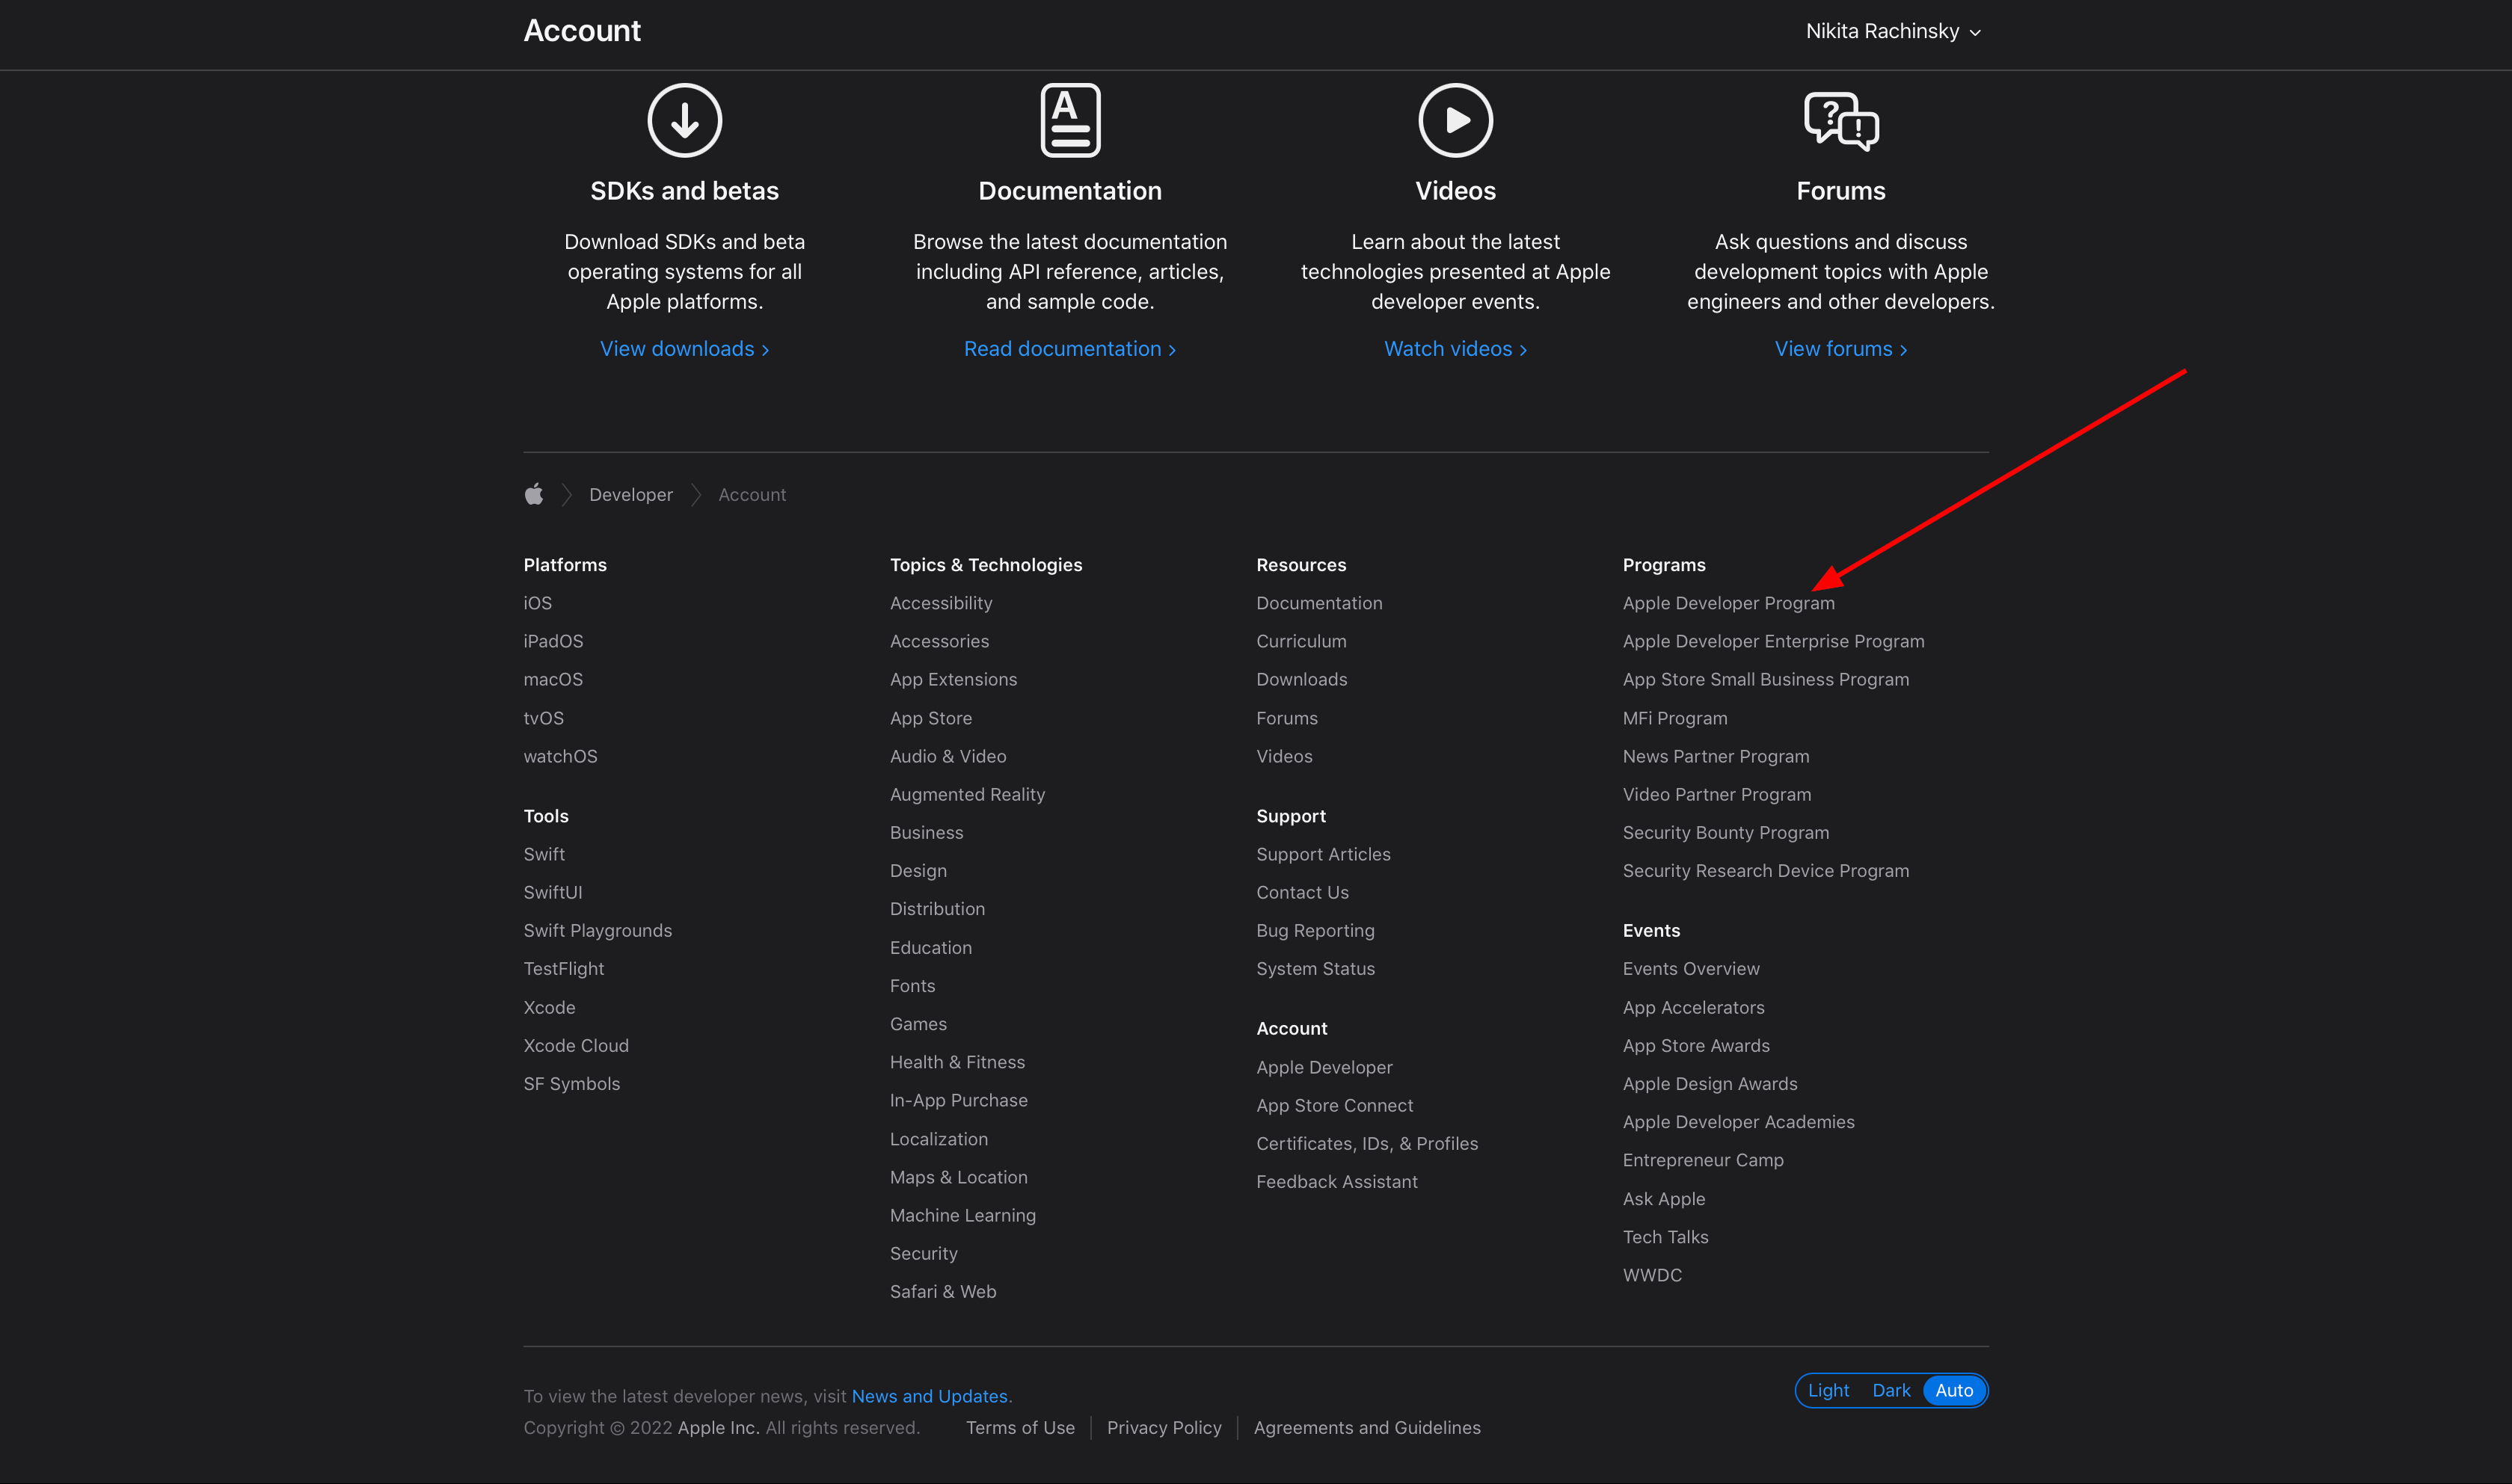Click the SDKs and betas download icon
This screenshot has height=1484, width=2512.
685,120
